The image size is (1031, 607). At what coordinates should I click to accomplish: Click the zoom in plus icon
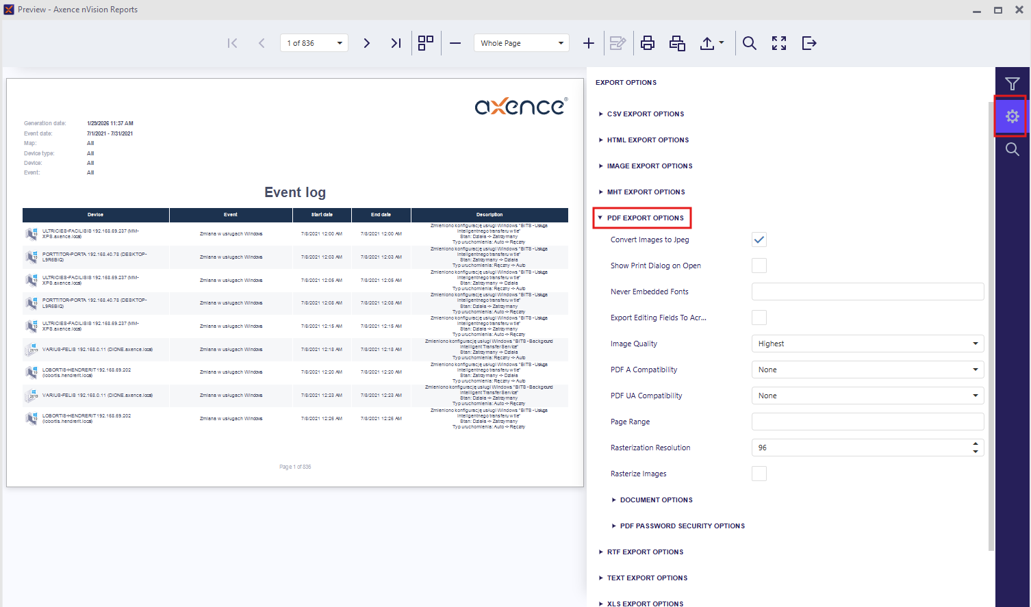[x=588, y=43]
